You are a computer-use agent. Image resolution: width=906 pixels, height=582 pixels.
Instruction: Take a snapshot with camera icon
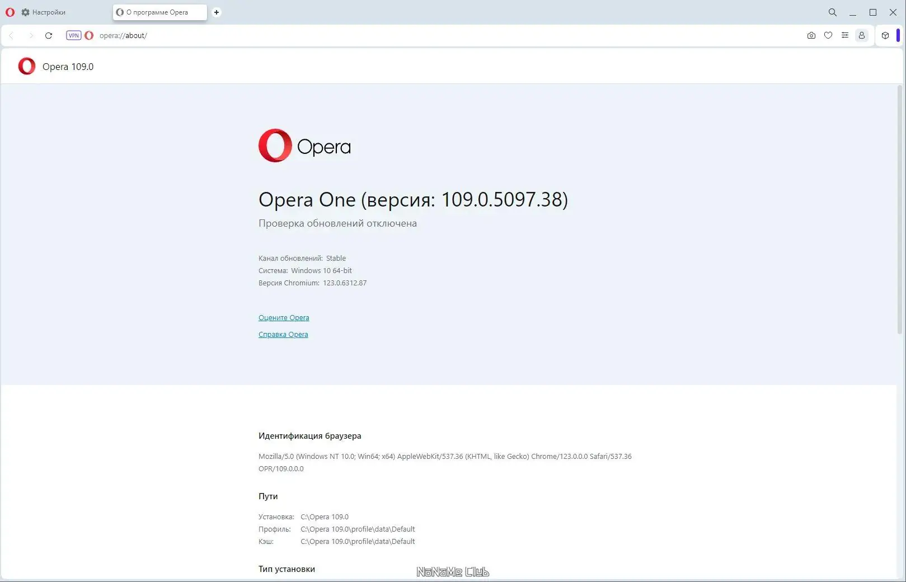(811, 35)
